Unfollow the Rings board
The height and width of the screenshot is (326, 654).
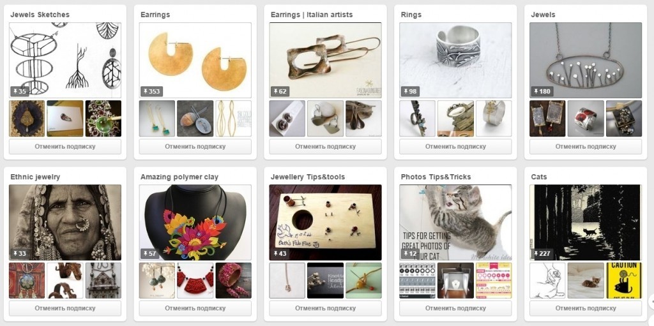pyautogui.click(x=455, y=147)
